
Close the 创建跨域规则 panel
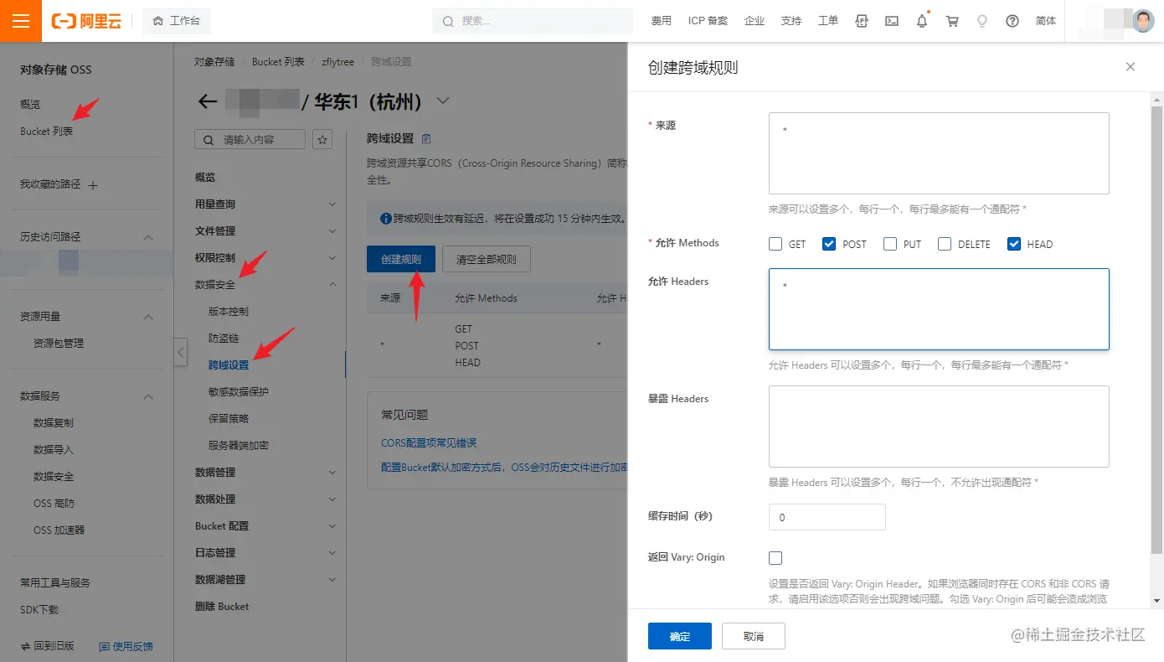(x=1131, y=66)
